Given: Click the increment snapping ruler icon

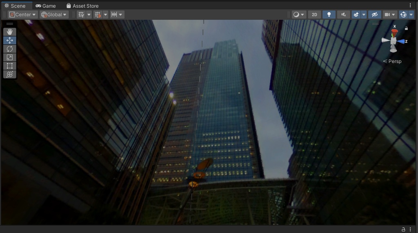Looking at the screenshot, I should (114, 15).
